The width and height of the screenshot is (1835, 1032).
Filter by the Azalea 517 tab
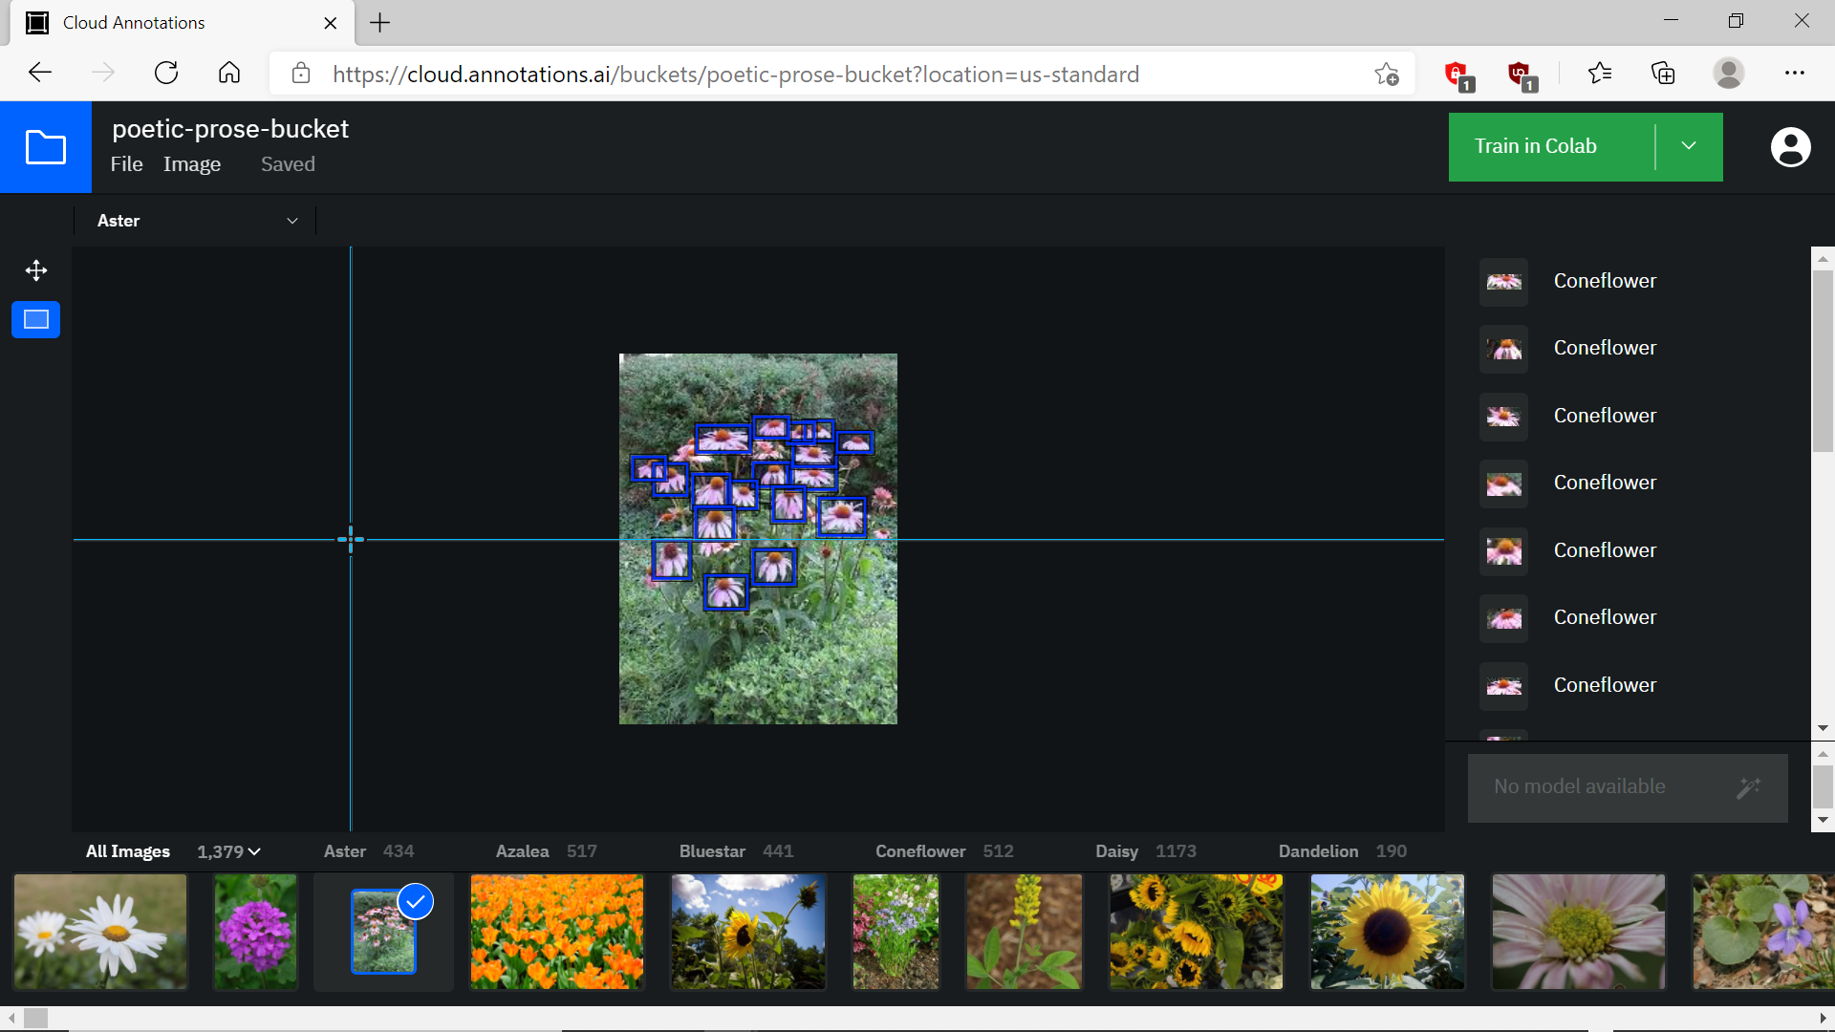tap(545, 851)
